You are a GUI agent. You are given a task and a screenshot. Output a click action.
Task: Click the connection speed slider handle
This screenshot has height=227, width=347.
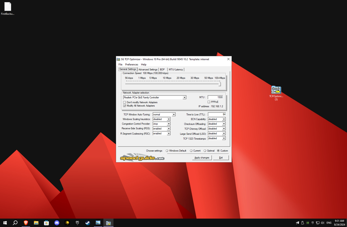[220, 84]
